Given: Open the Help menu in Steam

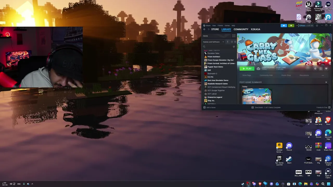Looking at the screenshot, I should (x=233, y=25).
